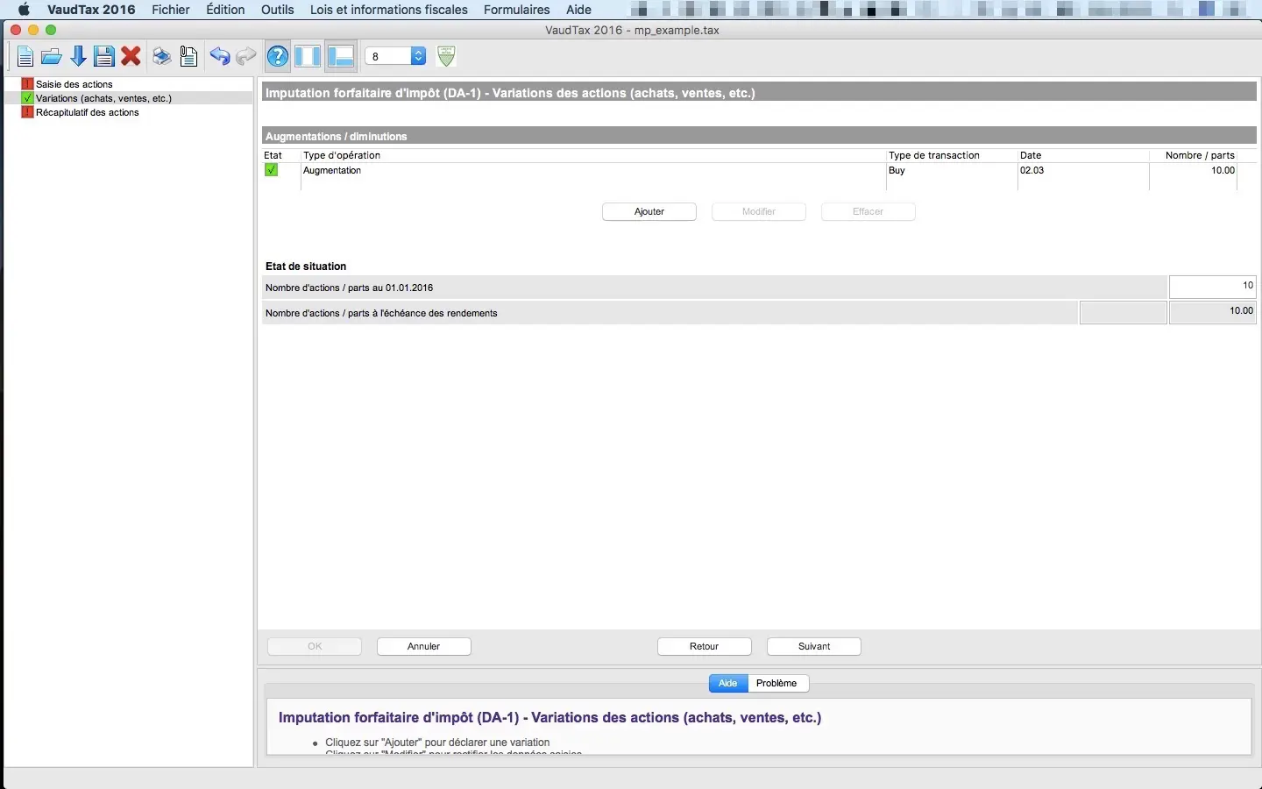This screenshot has height=789, width=1262.
Task: Click 'Cliquez sur "Ajouter"' help line
Action: click(x=437, y=743)
